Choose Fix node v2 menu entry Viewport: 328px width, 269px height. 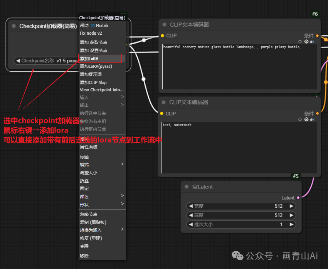coord(102,33)
